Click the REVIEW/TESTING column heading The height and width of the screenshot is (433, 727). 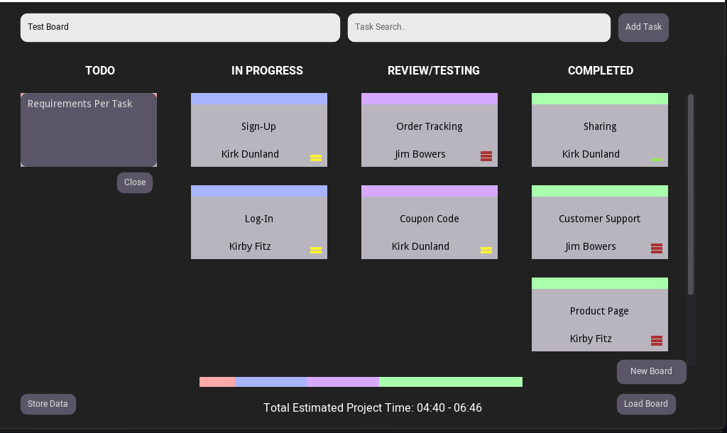pyautogui.click(x=434, y=70)
